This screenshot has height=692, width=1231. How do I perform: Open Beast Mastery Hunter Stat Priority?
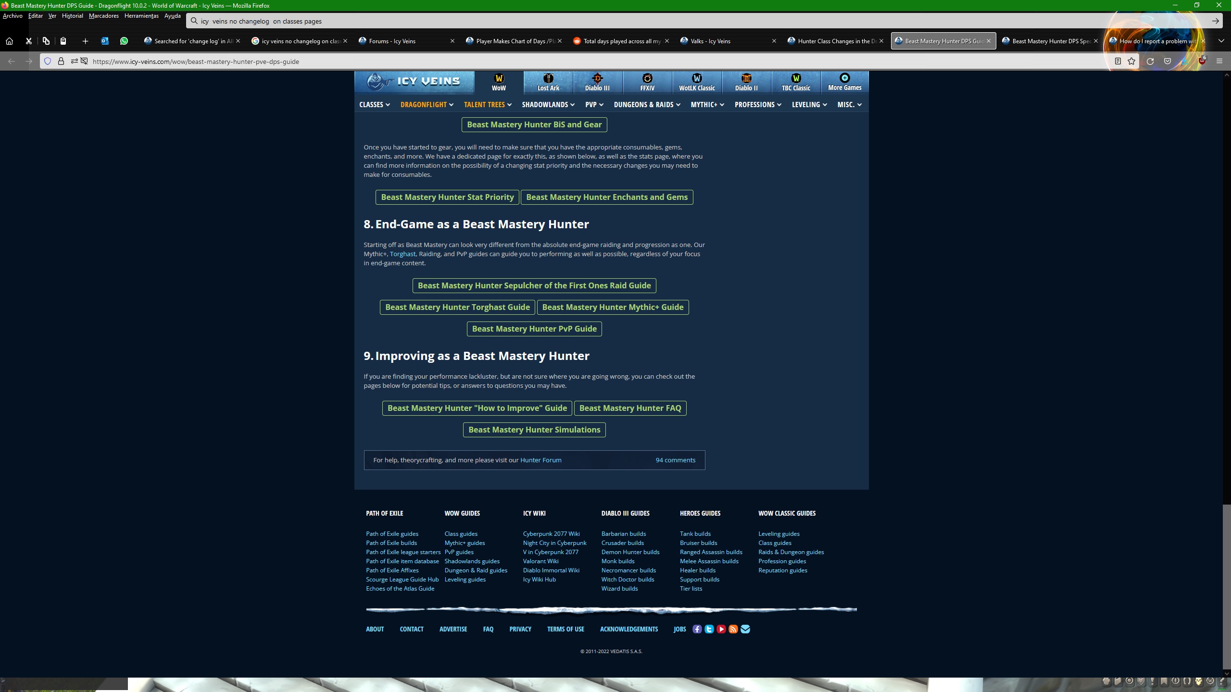click(x=447, y=197)
